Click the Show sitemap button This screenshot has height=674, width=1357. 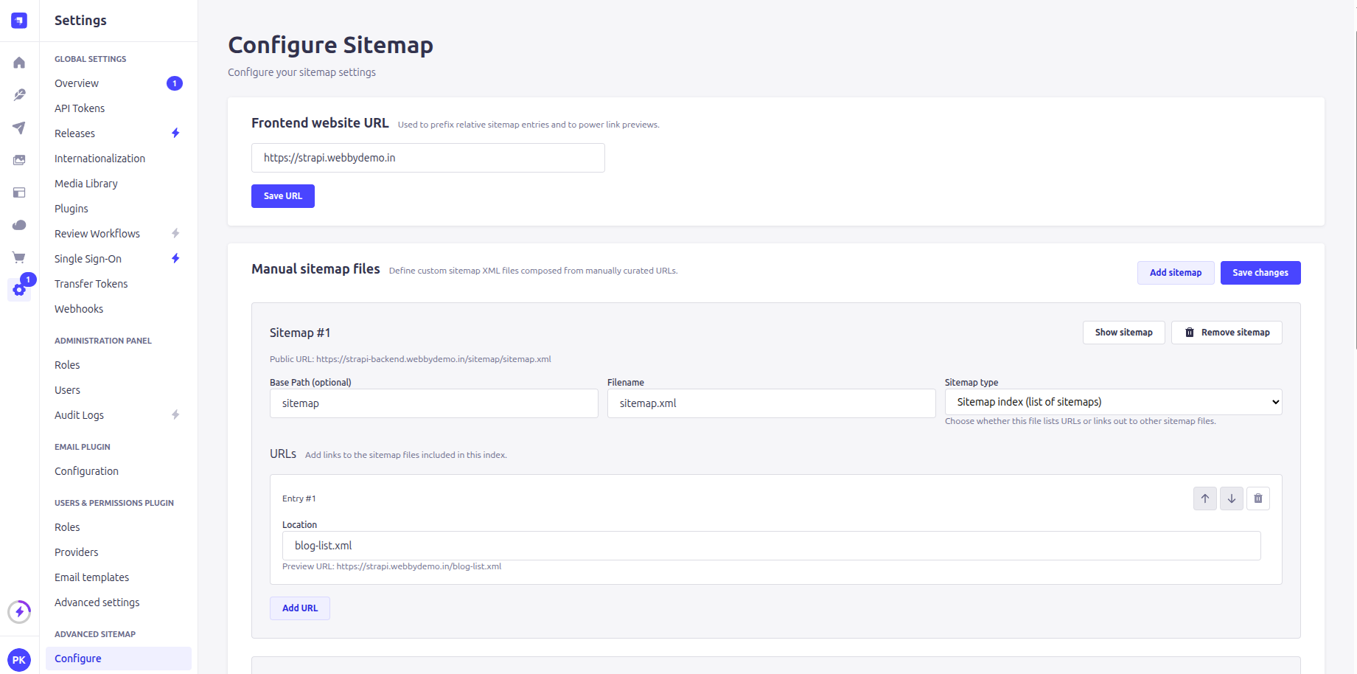[1123, 332]
